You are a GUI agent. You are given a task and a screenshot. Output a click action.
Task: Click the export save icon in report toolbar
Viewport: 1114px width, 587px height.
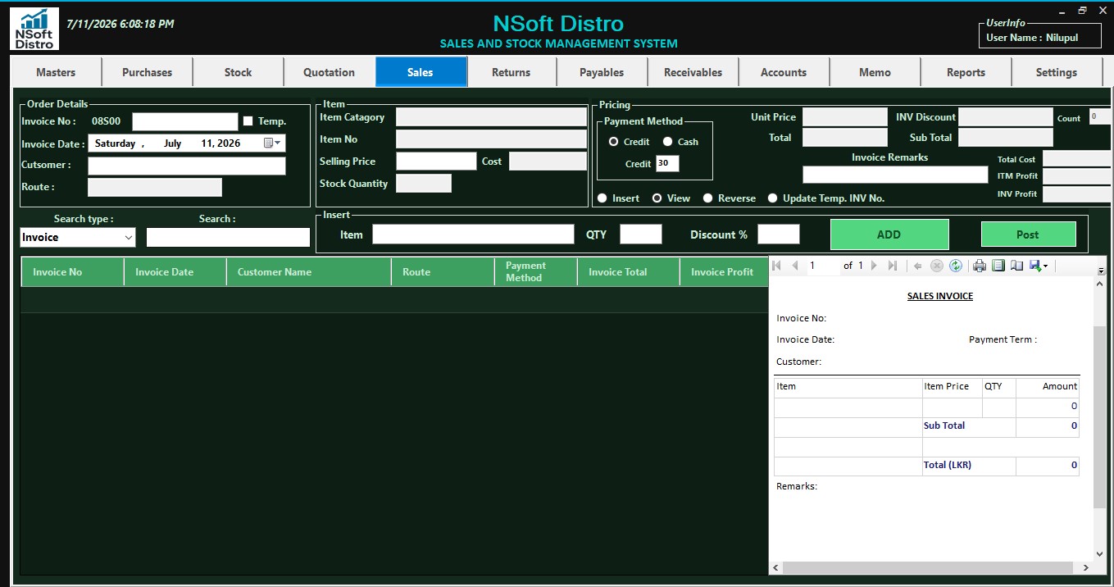[1034, 266]
